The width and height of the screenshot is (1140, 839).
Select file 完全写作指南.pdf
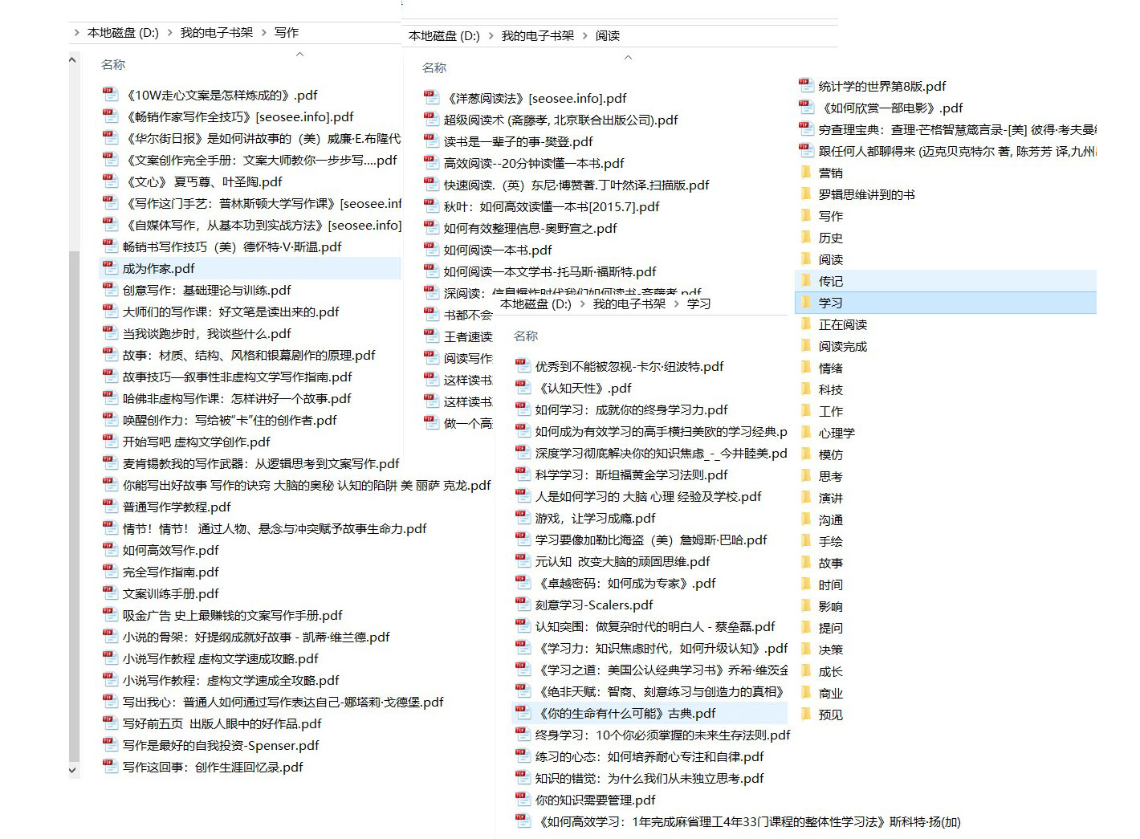170,572
